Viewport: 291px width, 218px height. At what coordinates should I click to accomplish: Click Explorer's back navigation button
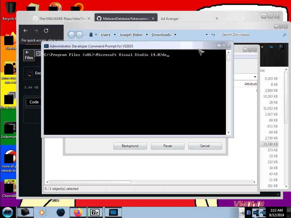point(71,35)
